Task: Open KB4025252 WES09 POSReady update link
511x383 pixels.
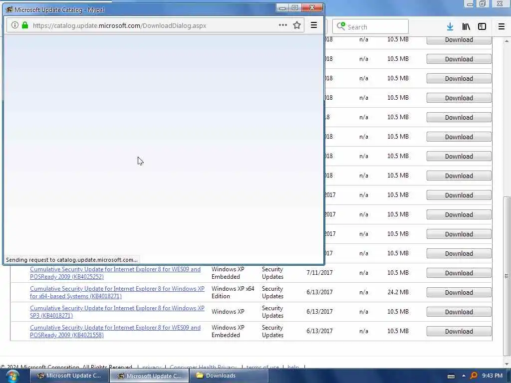Action: click(x=115, y=273)
